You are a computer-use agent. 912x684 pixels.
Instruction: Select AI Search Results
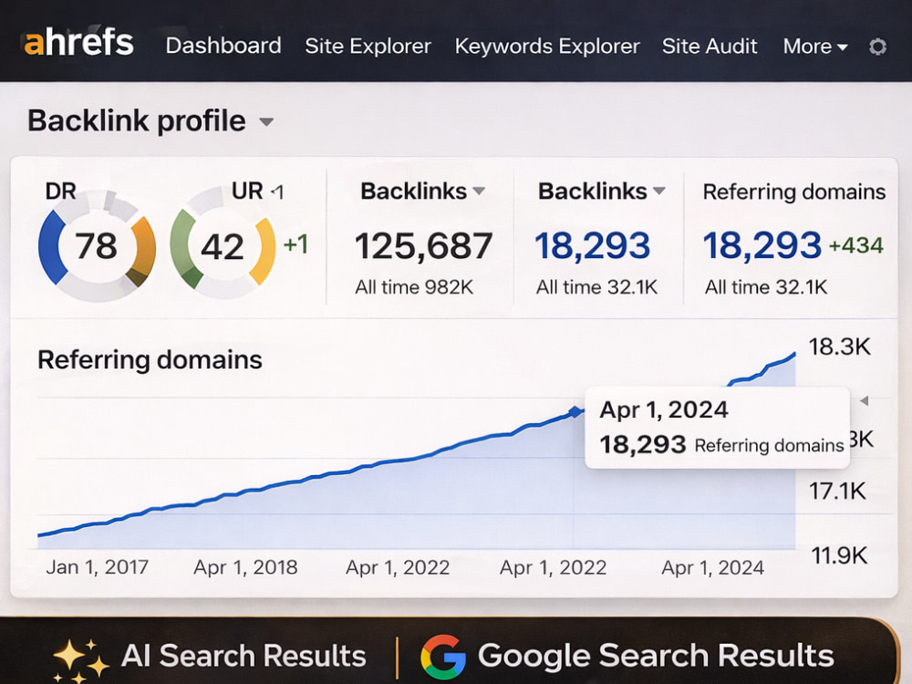click(244, 656)
